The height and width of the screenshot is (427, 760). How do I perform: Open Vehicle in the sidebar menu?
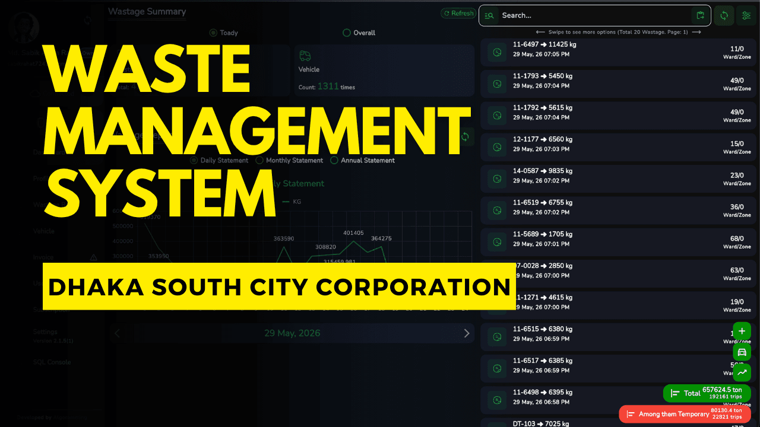(44, 231)
